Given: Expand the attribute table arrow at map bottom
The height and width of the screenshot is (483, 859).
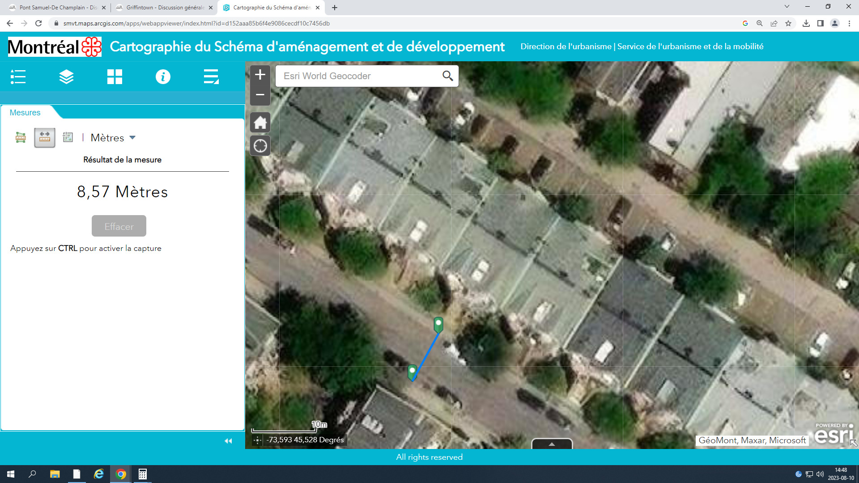Looking at the screenshot, I should coord(552,444).
